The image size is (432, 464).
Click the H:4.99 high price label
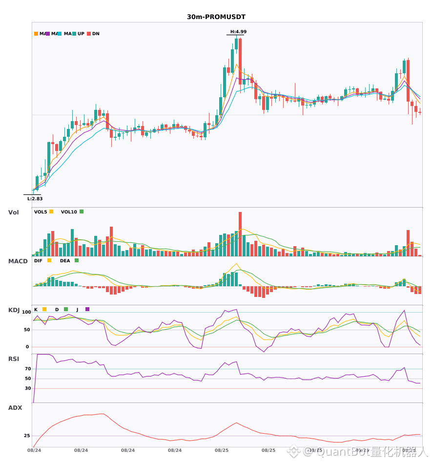(238, 32)
